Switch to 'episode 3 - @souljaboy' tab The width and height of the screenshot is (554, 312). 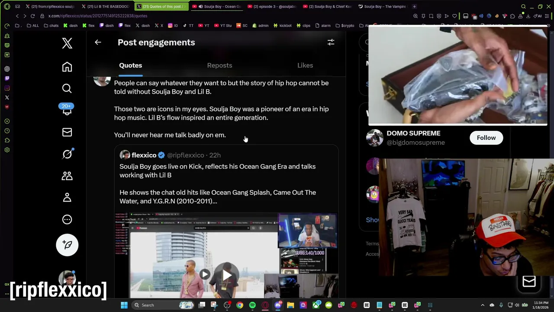click(x=273, y=6)
